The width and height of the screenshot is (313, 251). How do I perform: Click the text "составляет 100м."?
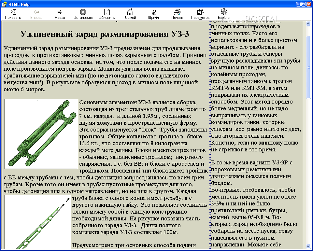coord(156,232)
